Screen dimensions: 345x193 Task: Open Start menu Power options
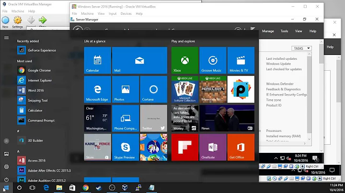click(x=6, y=180)
